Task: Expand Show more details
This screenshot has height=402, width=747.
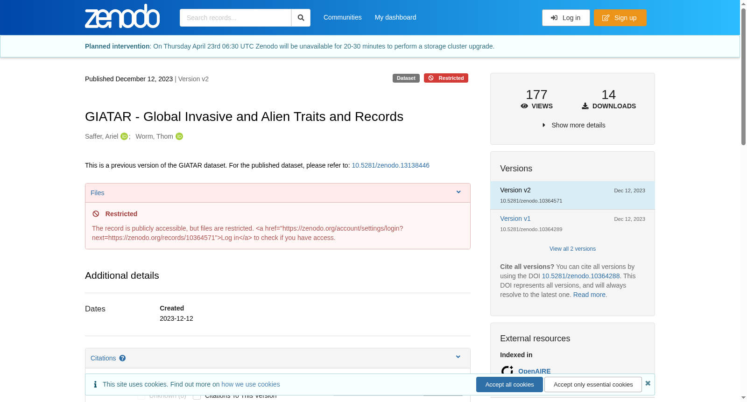Action: click(574, 125)
